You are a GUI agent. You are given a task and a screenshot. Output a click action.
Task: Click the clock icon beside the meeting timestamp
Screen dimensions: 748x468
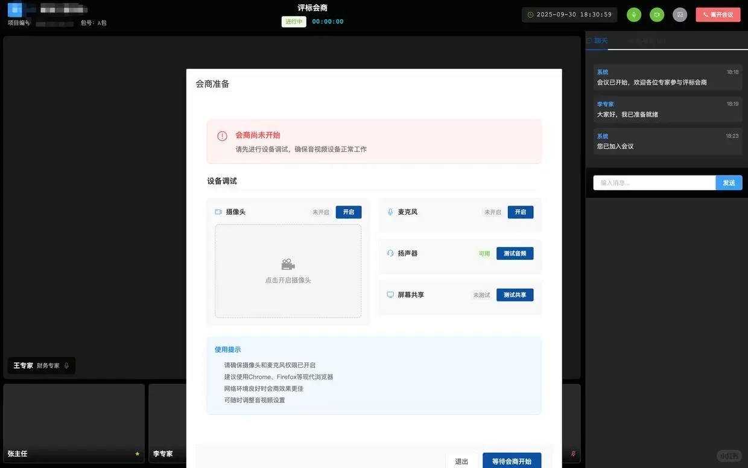pyautogui.click(x=531, y=14)
